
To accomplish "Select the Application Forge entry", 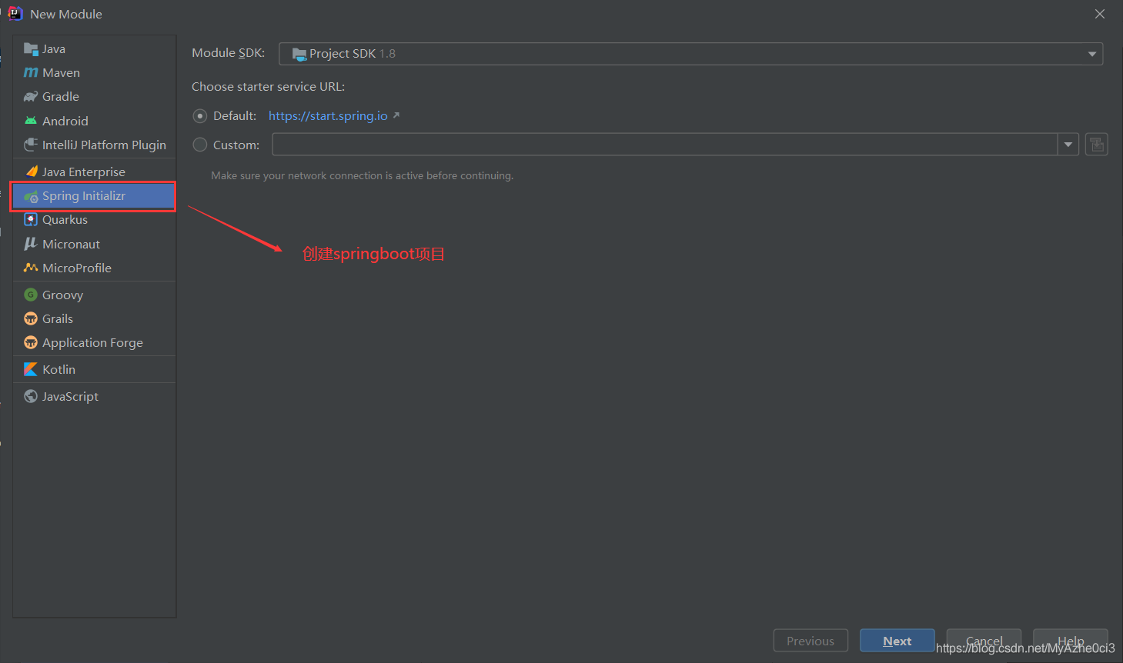I will pos(94,342).
